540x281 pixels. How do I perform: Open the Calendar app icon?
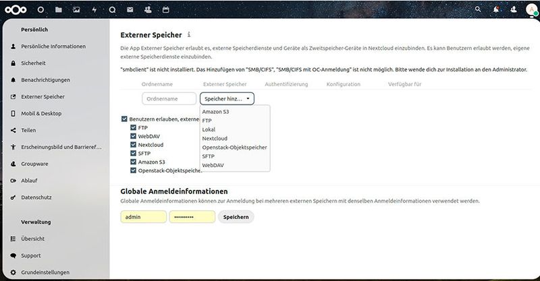coord(165,10)
